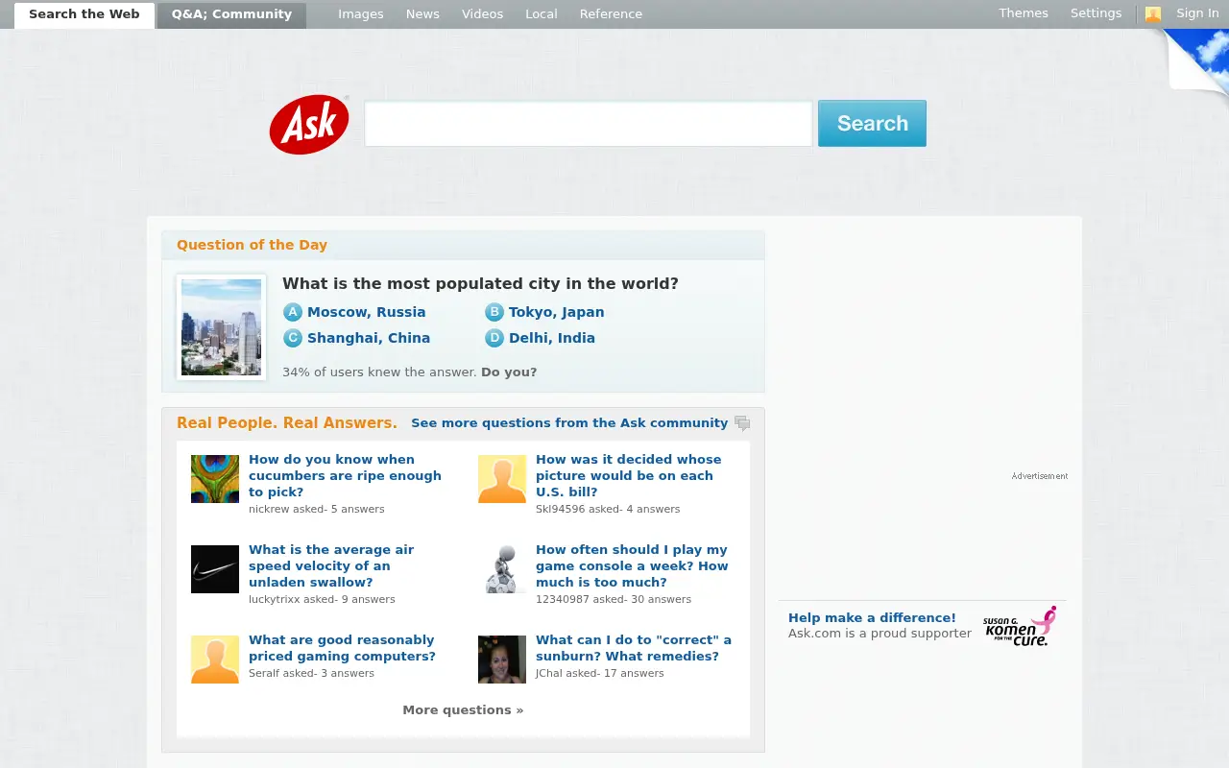The image size is (1229, 768).
Task: Open the city skyline question image
Action: tap(222, 327)
